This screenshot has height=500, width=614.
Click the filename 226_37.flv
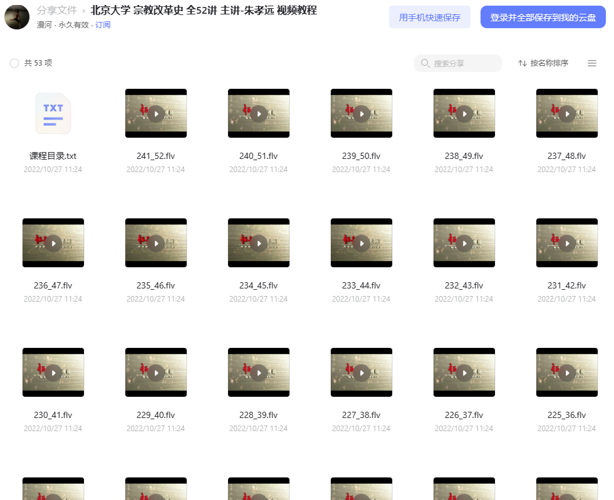point(464,415)
